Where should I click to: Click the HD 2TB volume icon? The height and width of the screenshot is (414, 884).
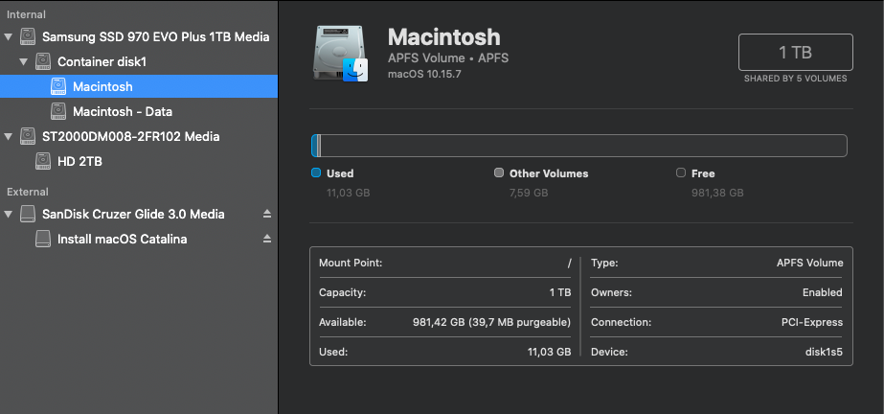[x=43, y=161]
